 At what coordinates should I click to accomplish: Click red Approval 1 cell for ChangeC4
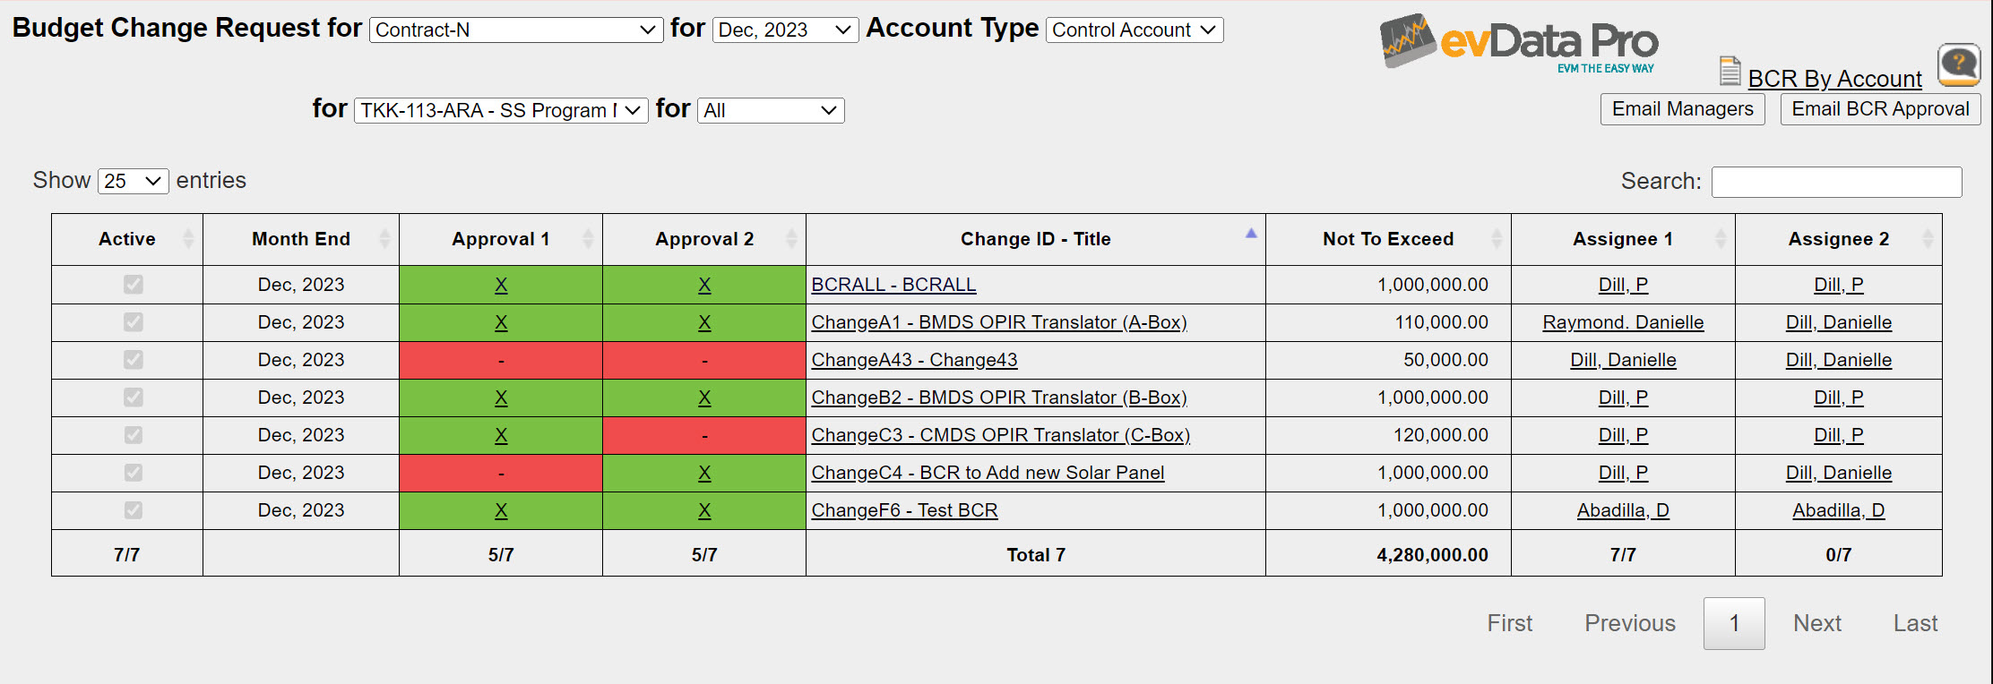point(501,474)
